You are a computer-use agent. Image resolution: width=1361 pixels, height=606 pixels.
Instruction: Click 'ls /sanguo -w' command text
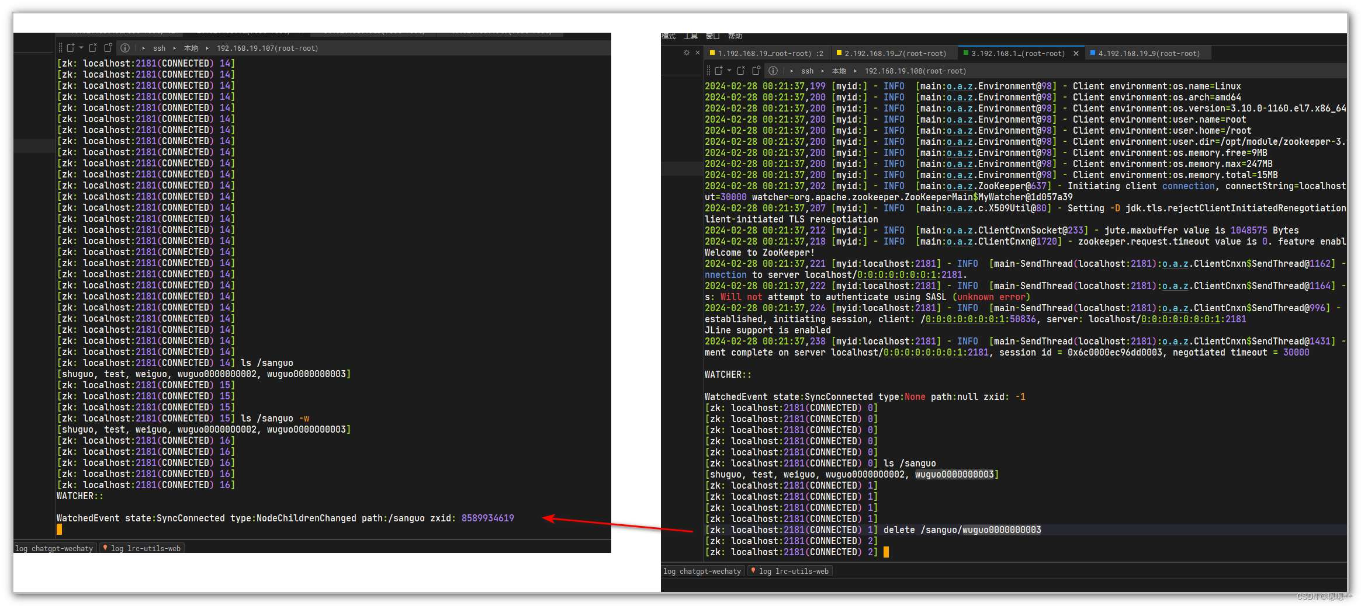[x=275, y=418]
